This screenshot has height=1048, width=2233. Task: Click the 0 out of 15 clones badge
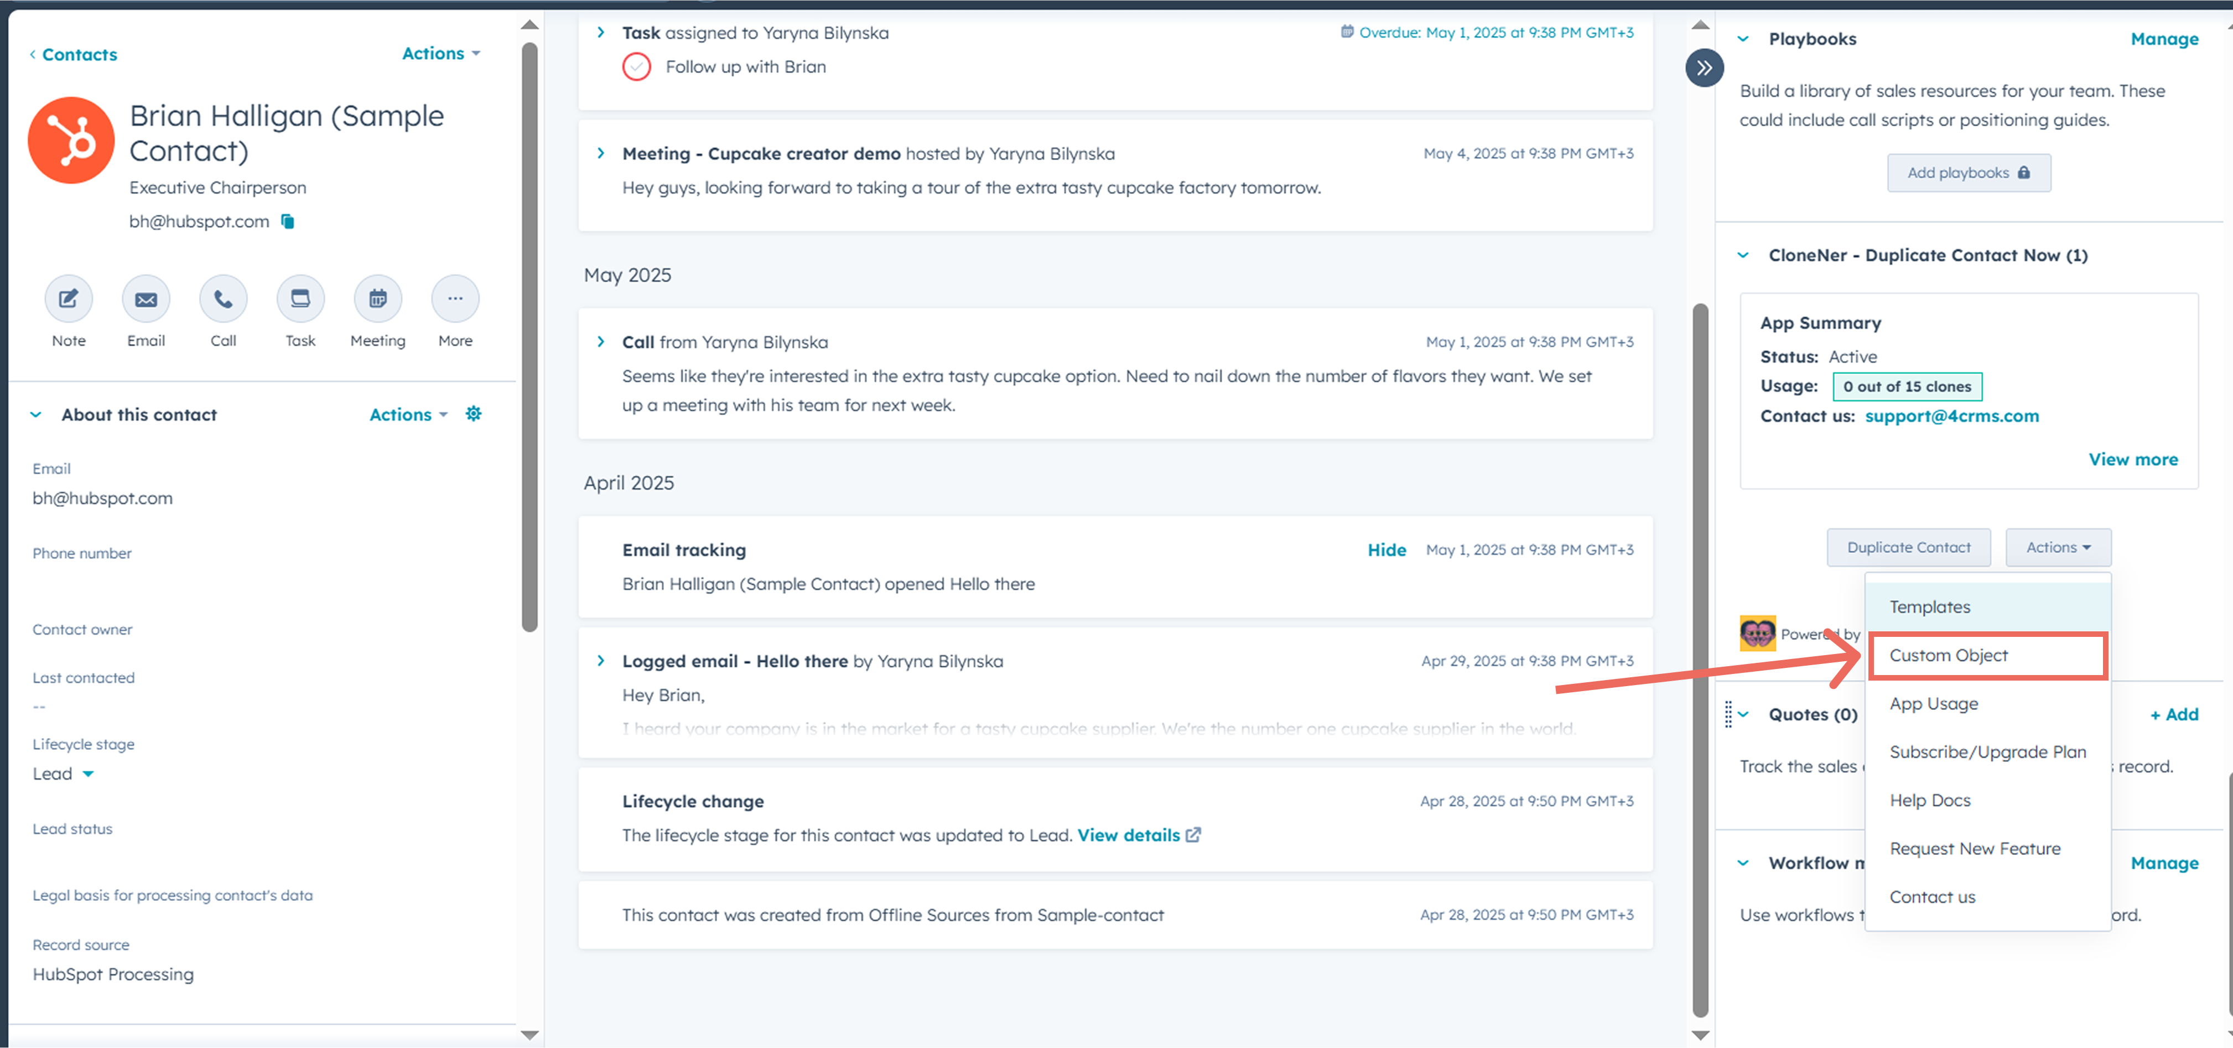(1907, 387)
